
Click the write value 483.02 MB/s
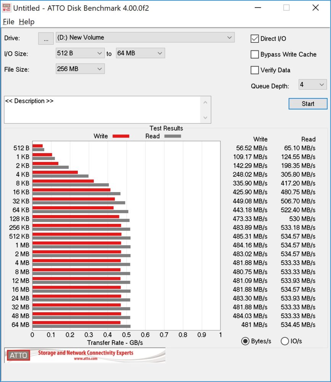[x=250, y=254]
